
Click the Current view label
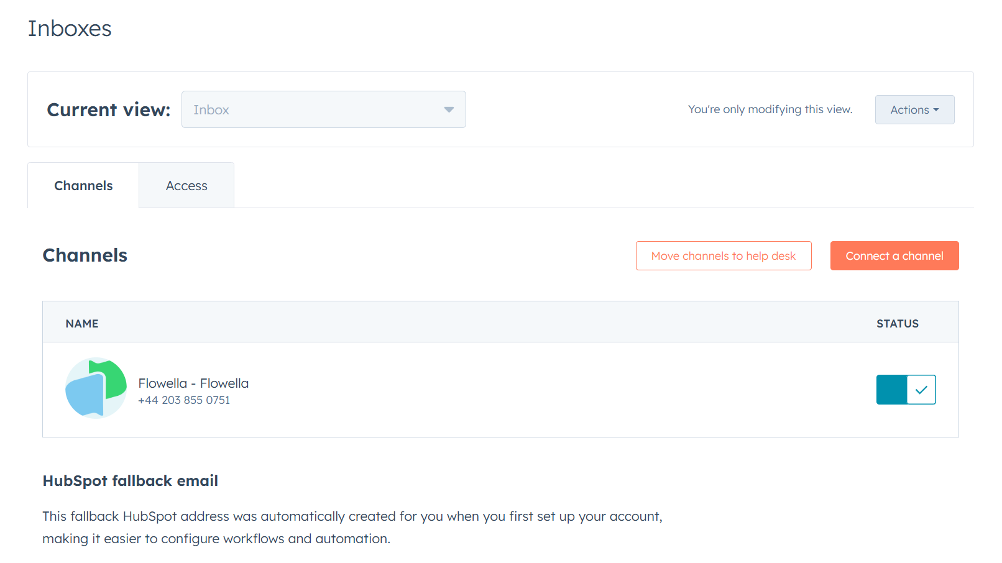pyautogui.click(x=109, y=110)
